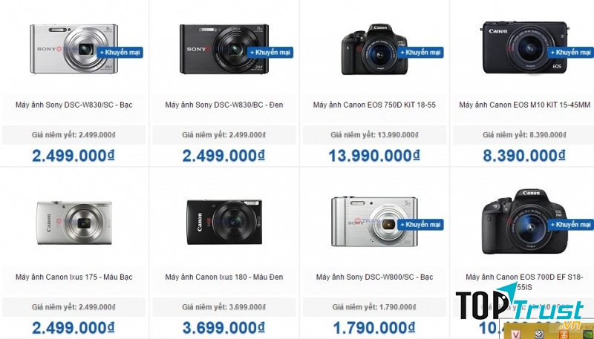Click Khuyến mại badge on silver Sony W830

coord(120,53)
